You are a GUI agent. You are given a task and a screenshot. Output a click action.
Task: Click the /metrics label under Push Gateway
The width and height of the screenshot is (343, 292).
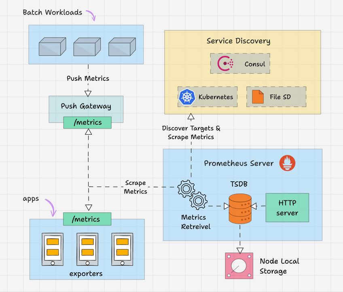[x=87, y=122]
